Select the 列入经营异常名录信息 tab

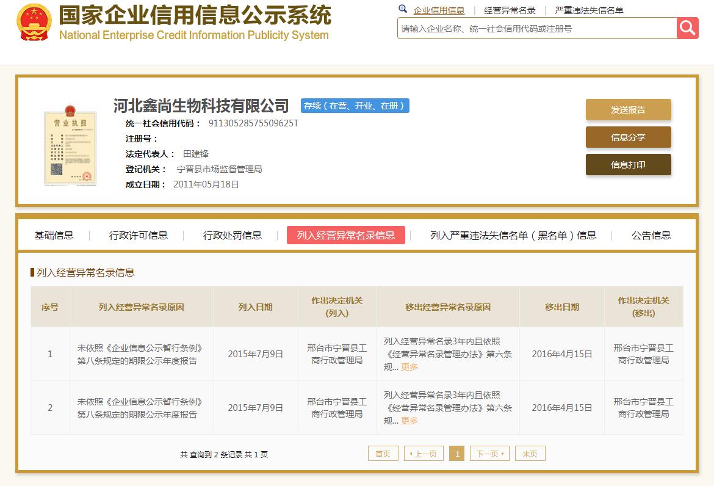pyautogui.click(x=345, y=235)
